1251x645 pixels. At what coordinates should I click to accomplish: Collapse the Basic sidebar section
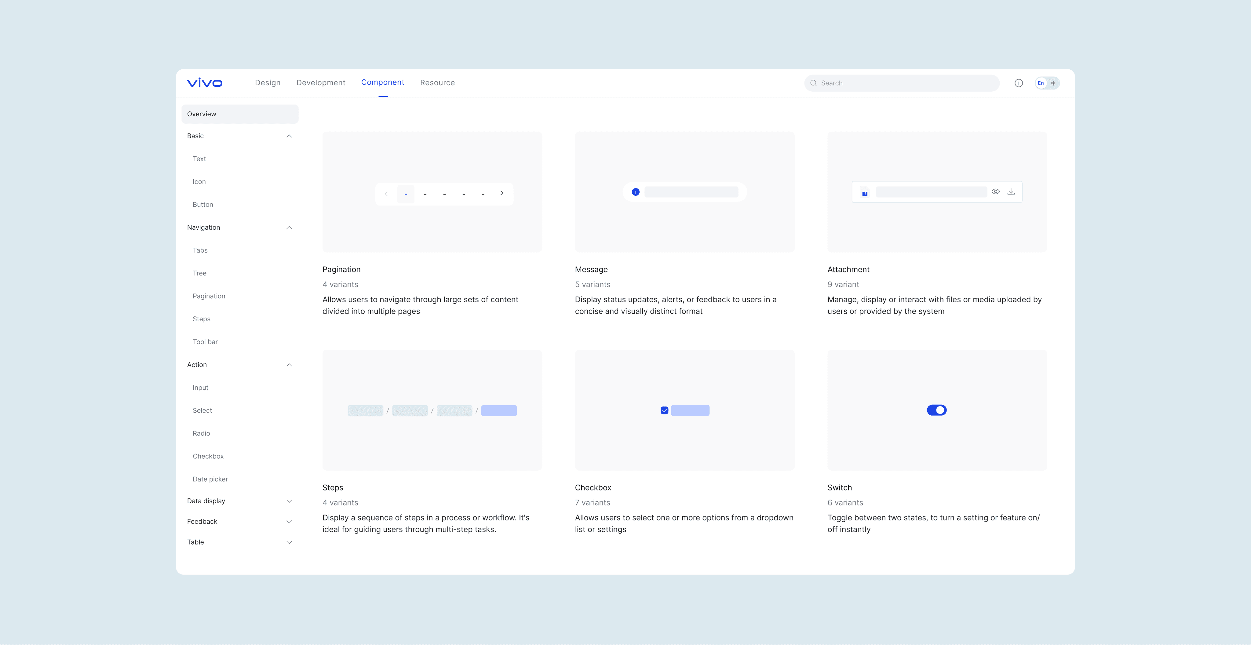click(289, 136)
